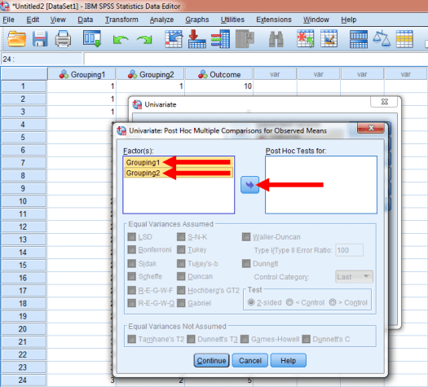Click the Weight Cases scales icon

tap(382, 39)
